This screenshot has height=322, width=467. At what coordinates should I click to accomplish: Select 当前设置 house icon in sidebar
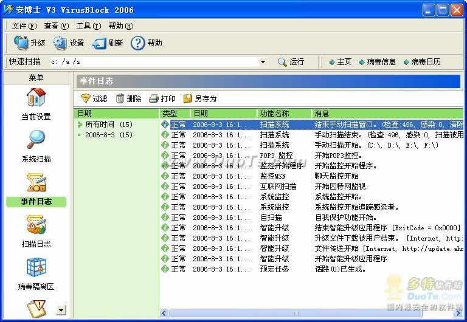coord(36,97)
